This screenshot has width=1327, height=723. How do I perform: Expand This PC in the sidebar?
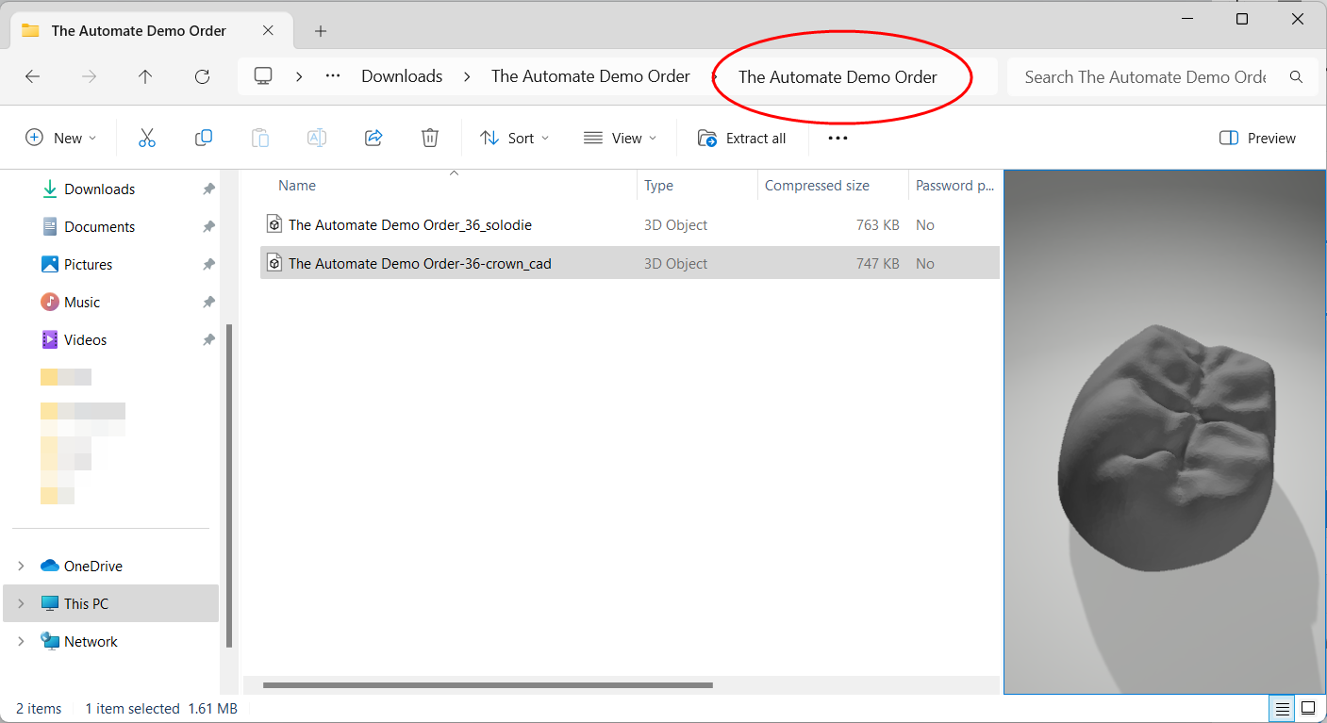click(x=21, y=603)
